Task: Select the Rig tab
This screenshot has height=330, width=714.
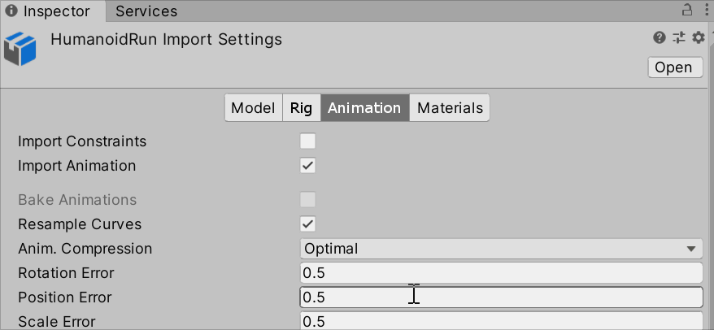Action: 301,108
